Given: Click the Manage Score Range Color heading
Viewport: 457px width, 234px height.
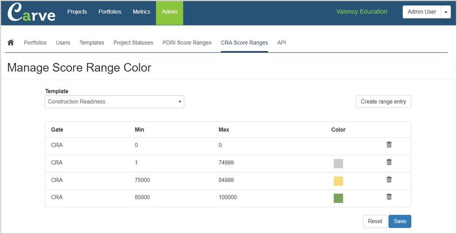Looking at the screenshot, I should point(79,67).
